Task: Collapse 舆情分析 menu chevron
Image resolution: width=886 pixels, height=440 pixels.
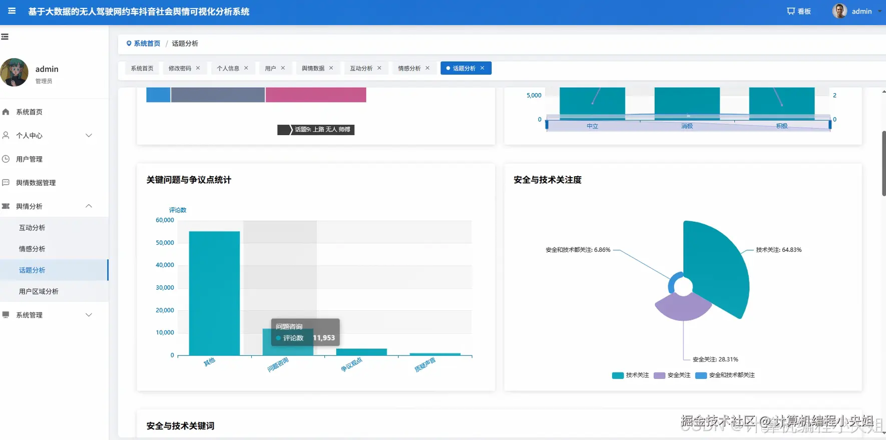Action: pos(89,206)
